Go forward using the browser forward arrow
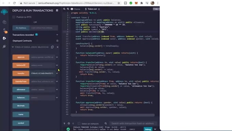This screenshot has width=232, height=131. 9,3
